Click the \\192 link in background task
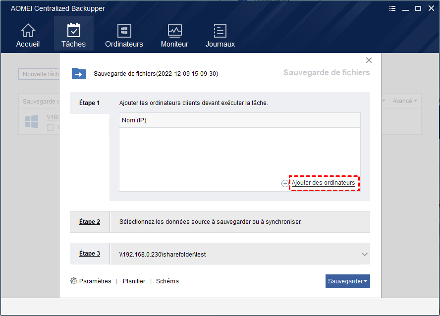Screen dimensions: 440x316 (x=53, y=117)
